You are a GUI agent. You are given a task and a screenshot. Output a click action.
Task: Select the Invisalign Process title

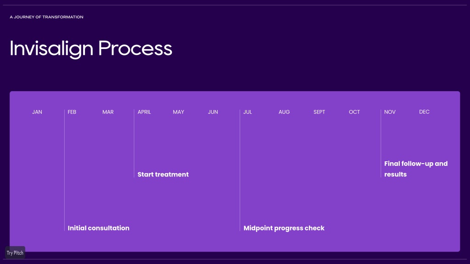click(91, 49)
